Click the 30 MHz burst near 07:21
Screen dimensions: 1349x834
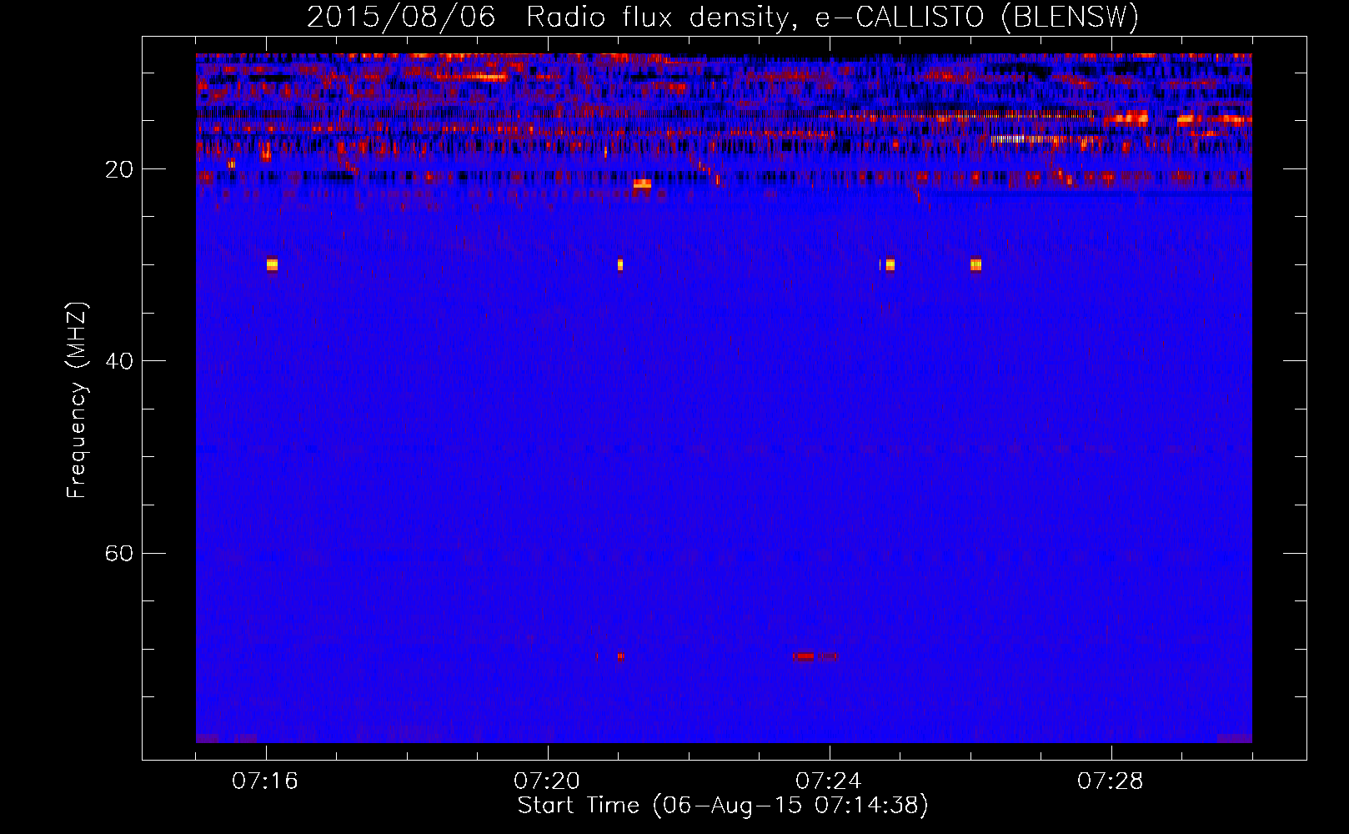(620, 264)
